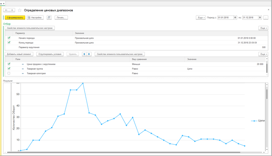Open calendar for period end date
The width and height of the screenshot is (272, 156).
[260, 17]
